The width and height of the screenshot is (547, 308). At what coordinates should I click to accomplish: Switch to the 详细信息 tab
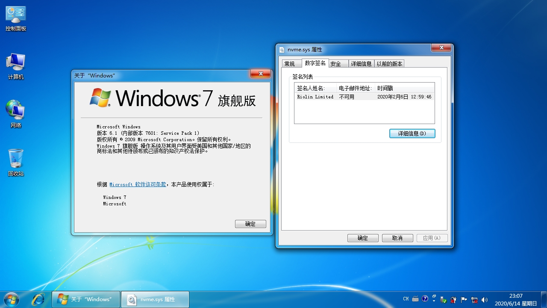(362, 64)
